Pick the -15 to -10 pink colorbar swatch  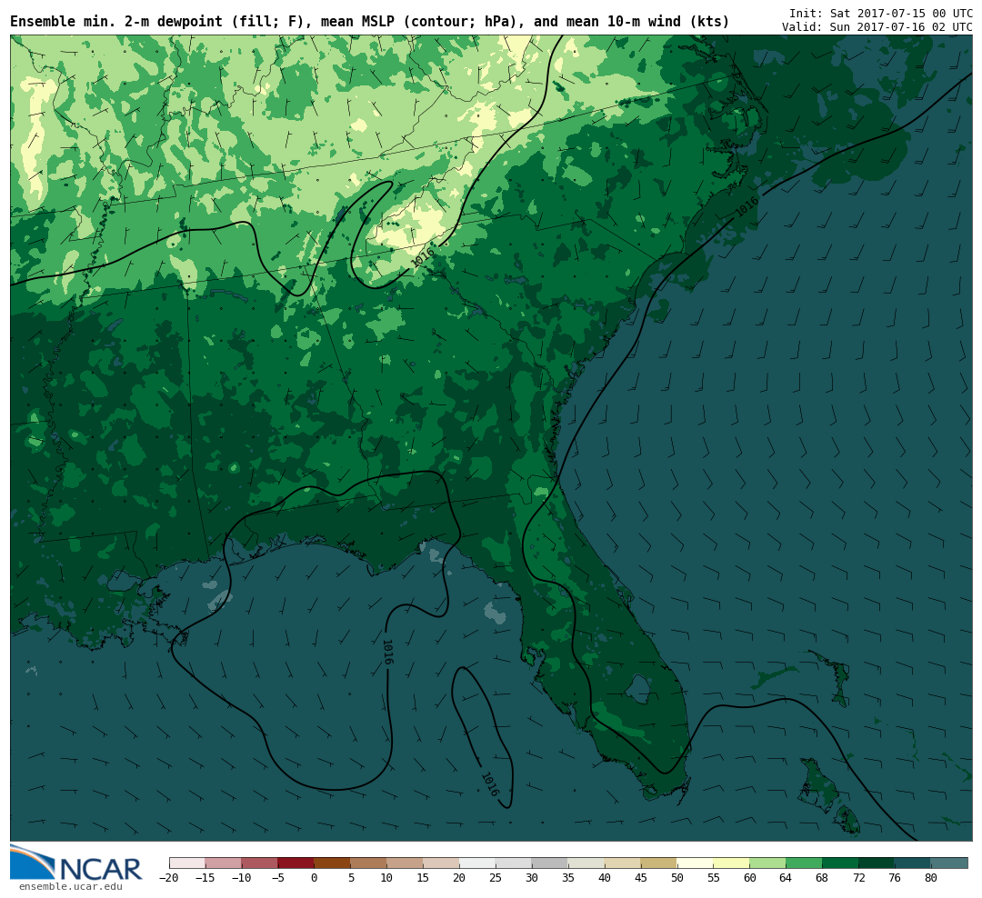(x=224, y=863)
